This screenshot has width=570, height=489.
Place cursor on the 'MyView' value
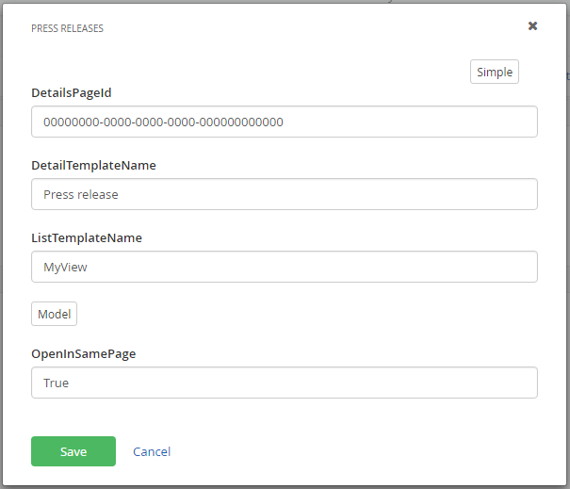pos(65,268)
